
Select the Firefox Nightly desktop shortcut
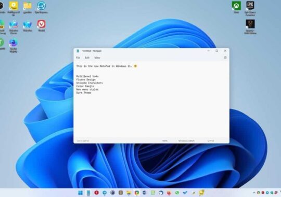[14, 46]
